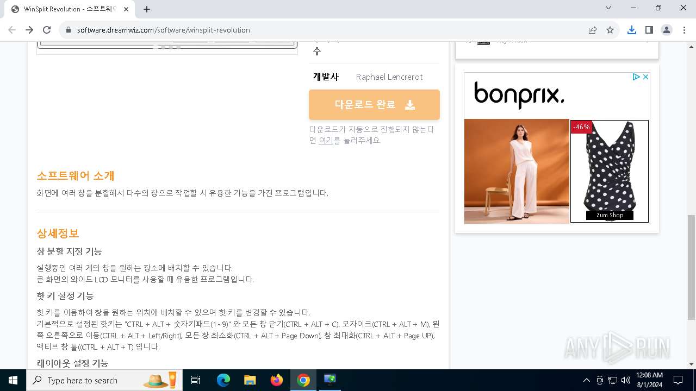Show hidden system tray icons

pyautogui.click(x=586, y=380)
